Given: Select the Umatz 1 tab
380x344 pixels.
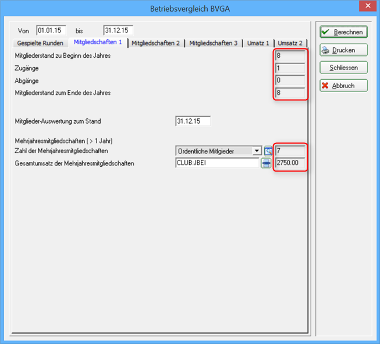Looking at the screenshot, I should point(258,43).
